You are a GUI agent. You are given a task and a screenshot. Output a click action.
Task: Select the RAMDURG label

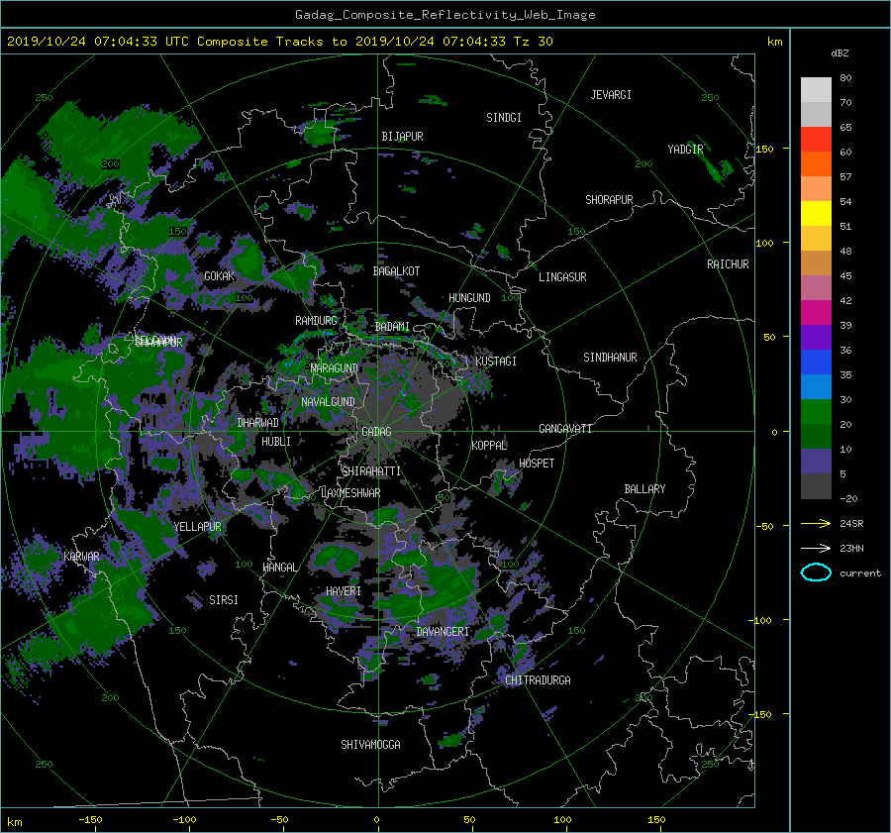point(316,321)
